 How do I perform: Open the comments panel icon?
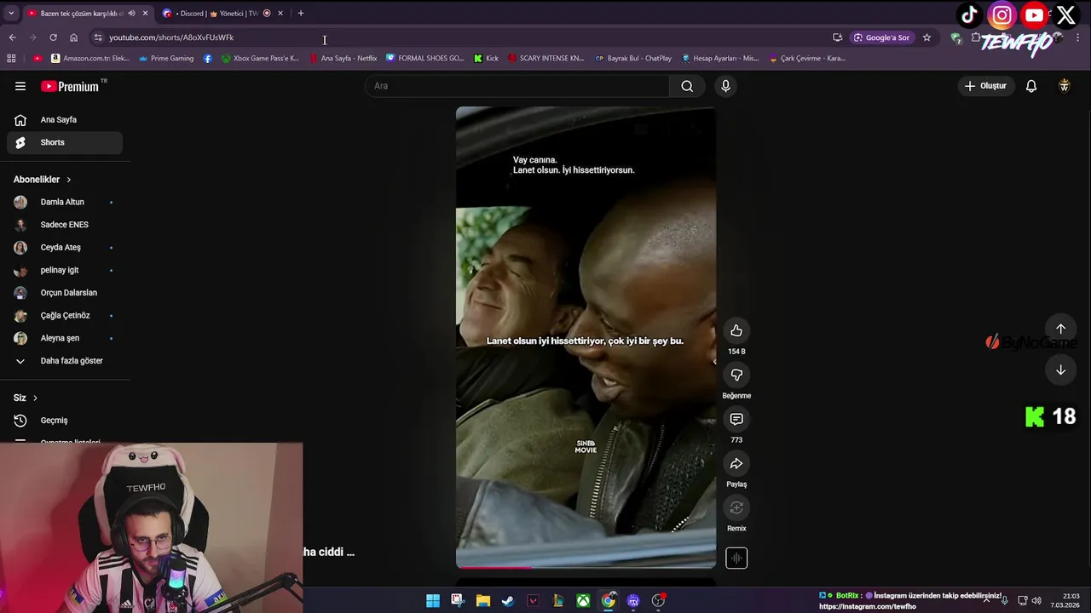(736, 419)
